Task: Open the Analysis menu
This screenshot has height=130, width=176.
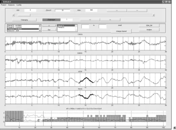Action: point(11,5)
